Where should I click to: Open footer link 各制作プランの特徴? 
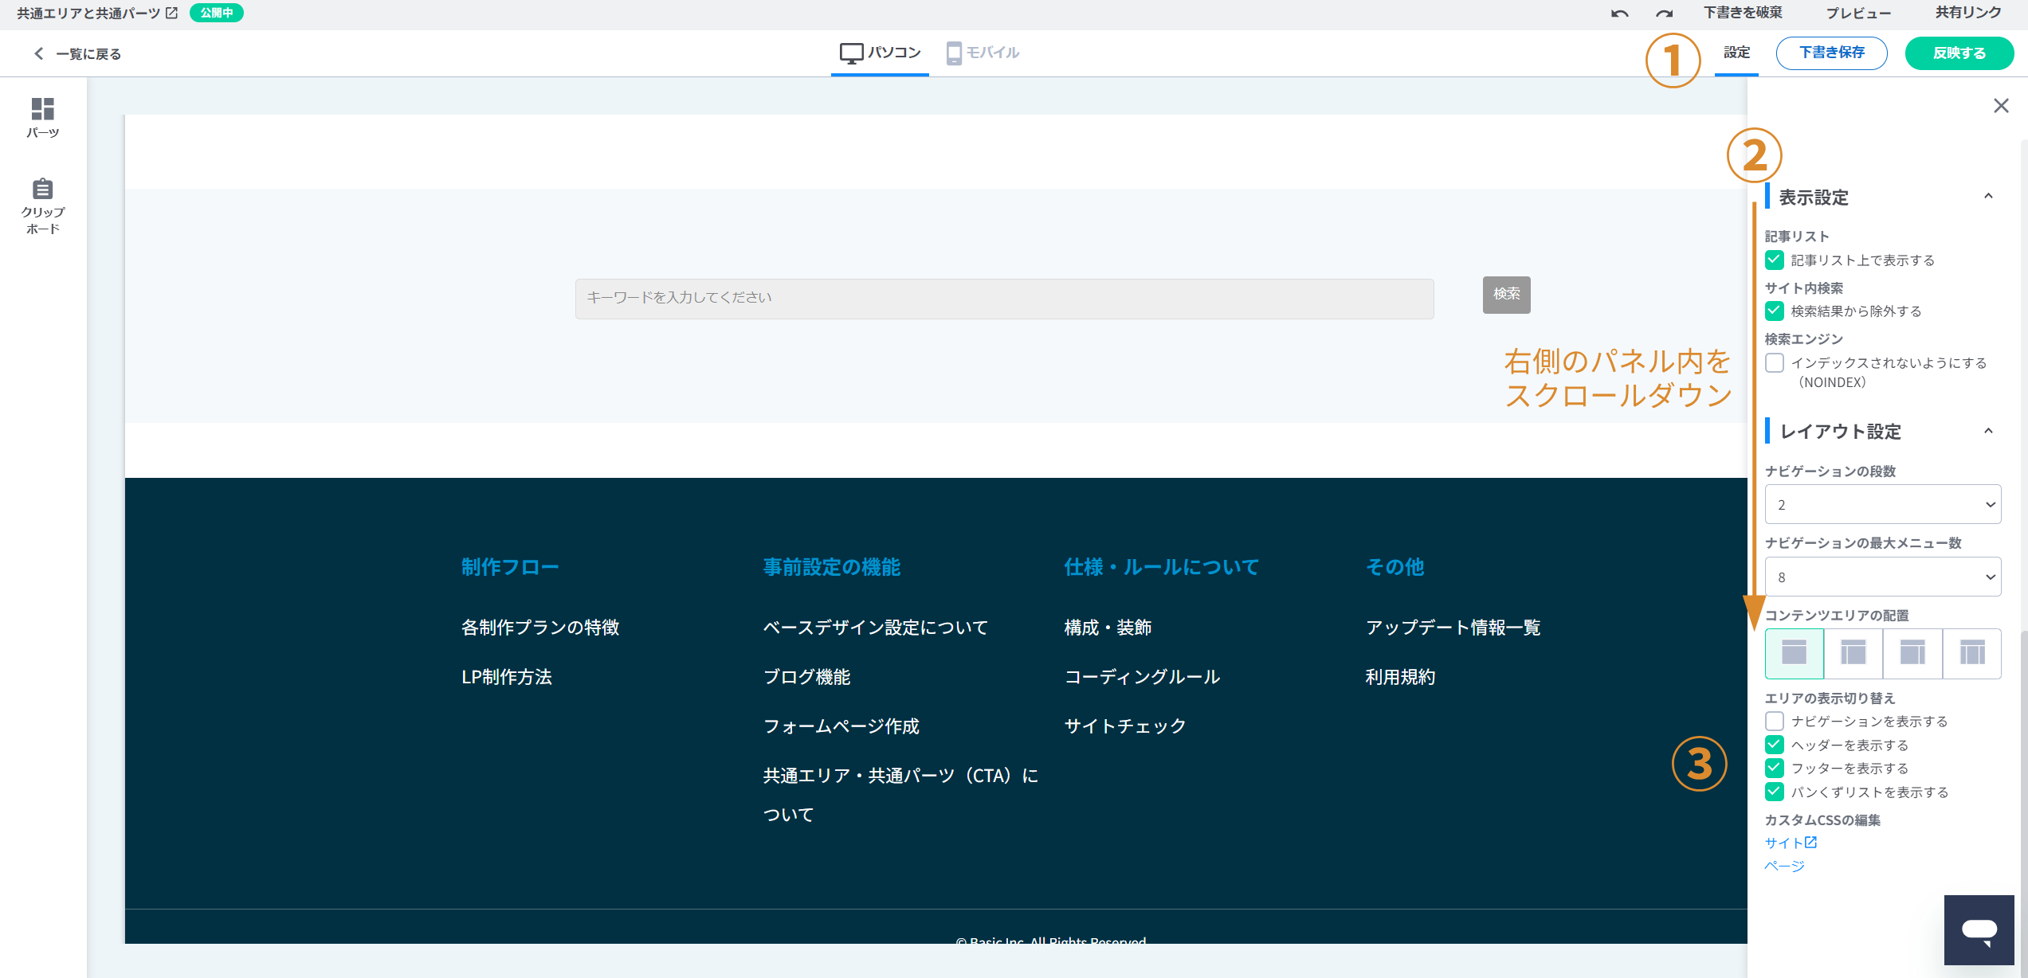[540, 627]
